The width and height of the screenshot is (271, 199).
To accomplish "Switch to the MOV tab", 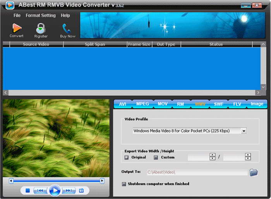I will point(163,104).
